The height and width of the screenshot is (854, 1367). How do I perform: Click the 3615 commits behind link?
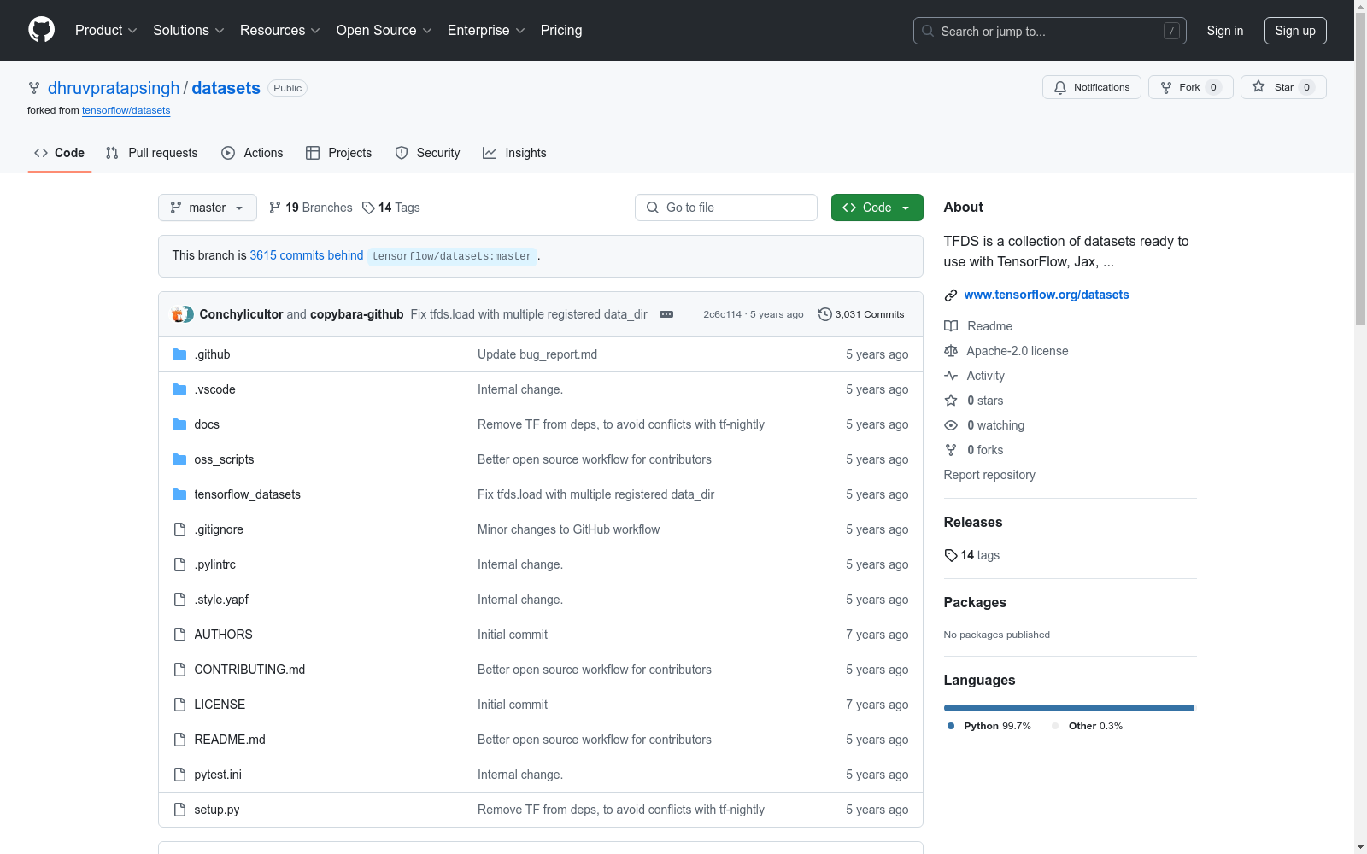tap(307, 255)
